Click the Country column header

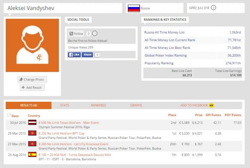click(34, 116)
